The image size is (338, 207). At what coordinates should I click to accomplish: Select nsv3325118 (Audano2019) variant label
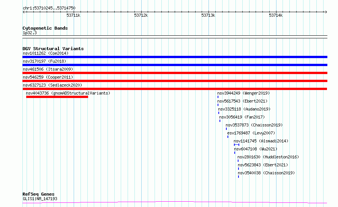click(244, 109)
